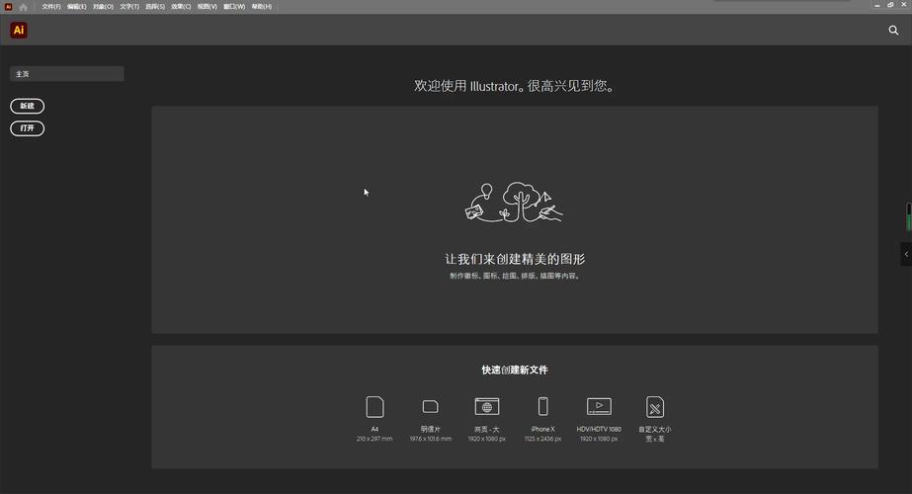This screenshot has width=912, height=494.
Task: Open the 窗口(W) menu
Action: tap(234, 6)
